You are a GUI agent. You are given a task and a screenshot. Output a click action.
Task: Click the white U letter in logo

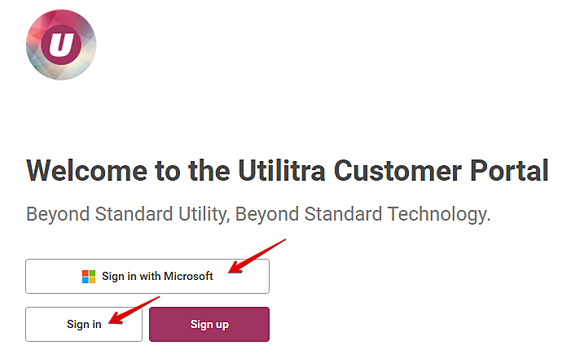pos(61,46)
